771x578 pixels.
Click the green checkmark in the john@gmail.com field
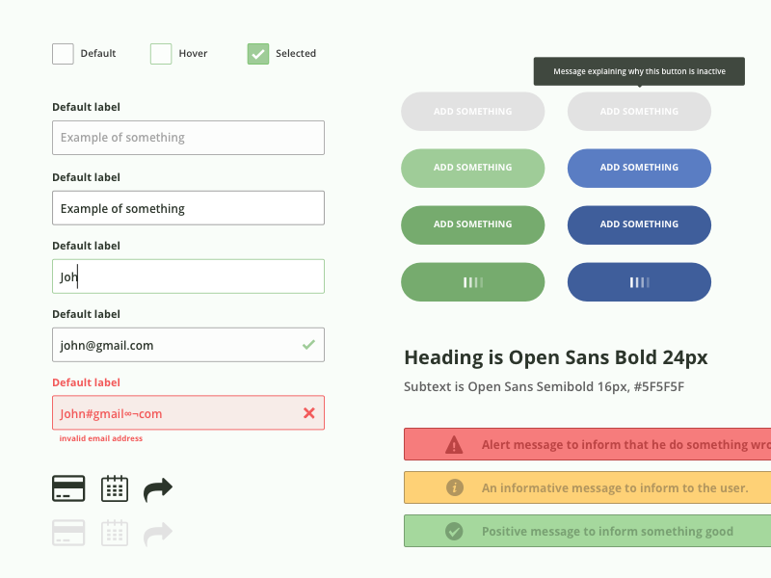308,345
